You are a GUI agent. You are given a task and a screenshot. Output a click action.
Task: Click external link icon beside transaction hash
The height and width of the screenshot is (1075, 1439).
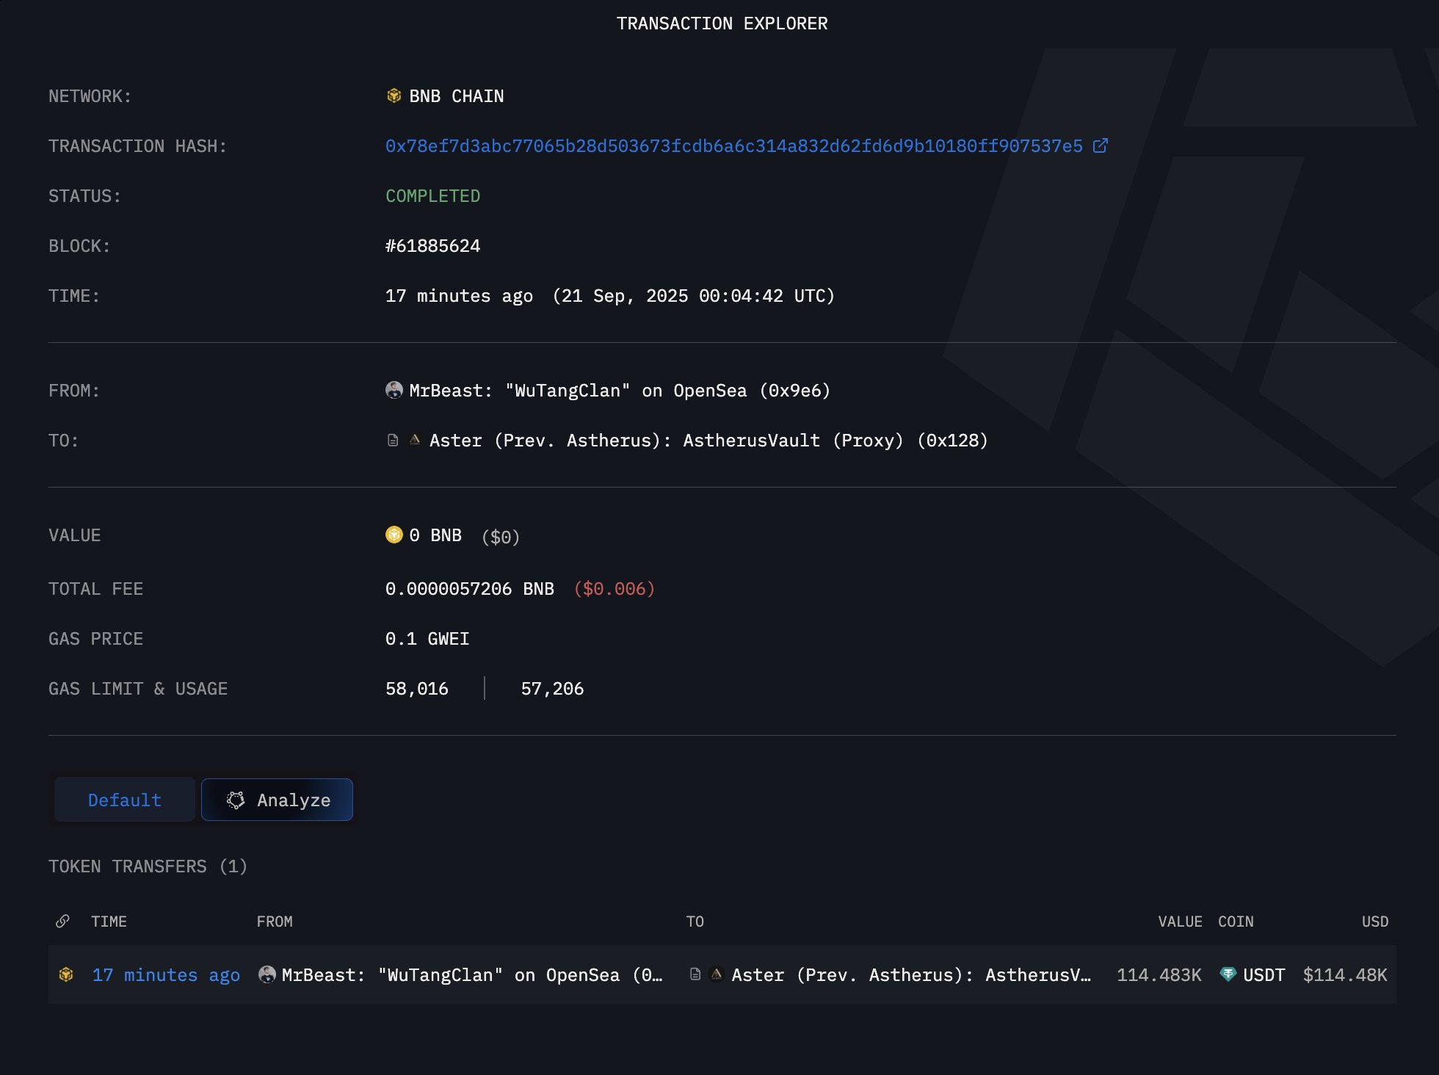tap(1100, 146)
